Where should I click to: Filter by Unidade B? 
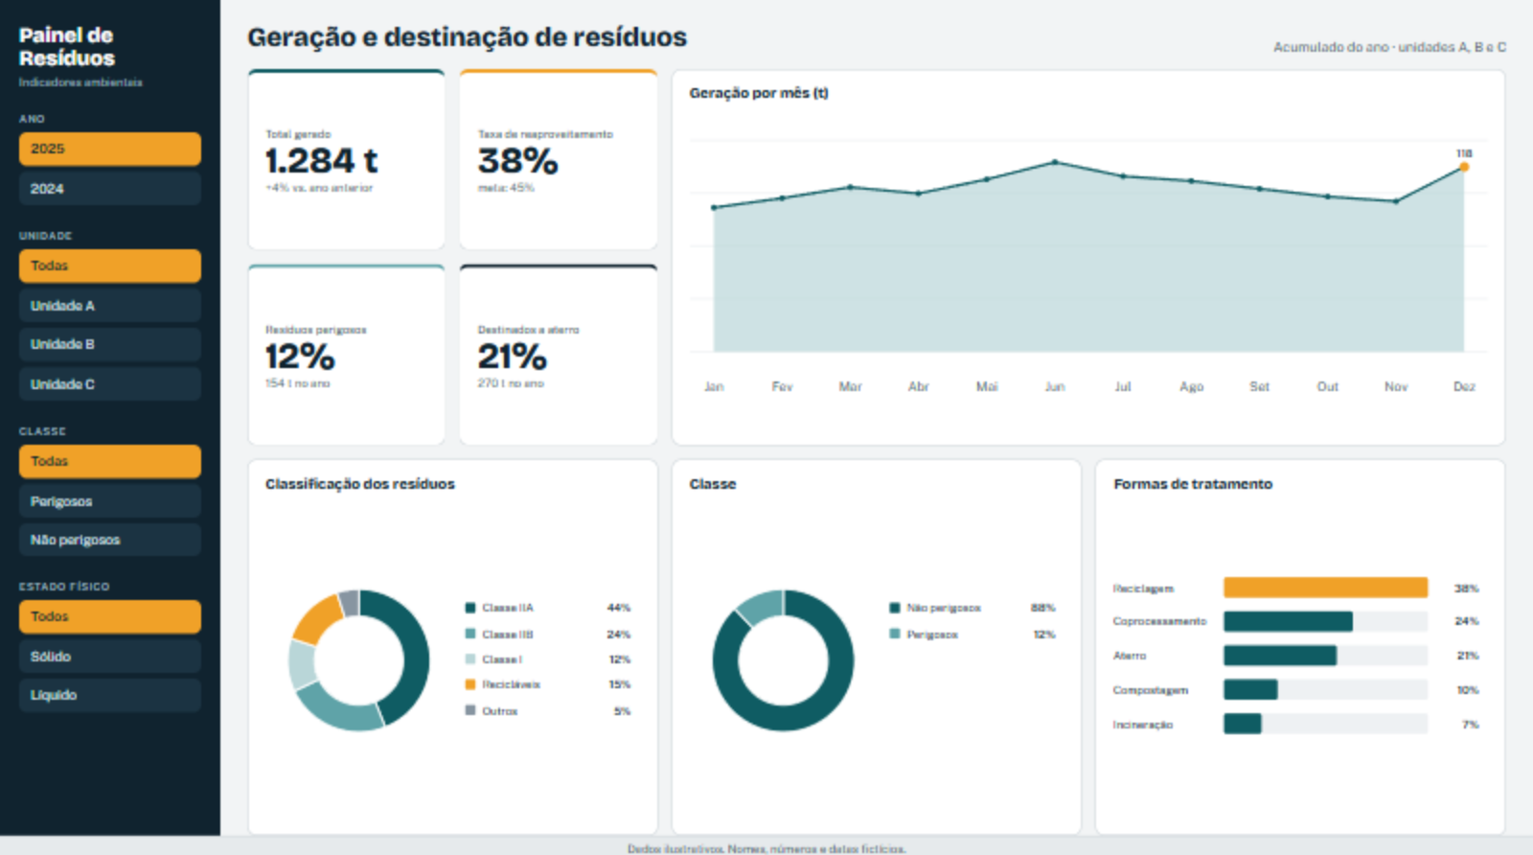click(110, 344)
